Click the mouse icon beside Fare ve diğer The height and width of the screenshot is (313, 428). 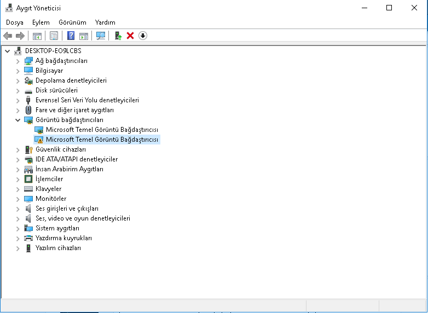[28, 110]
